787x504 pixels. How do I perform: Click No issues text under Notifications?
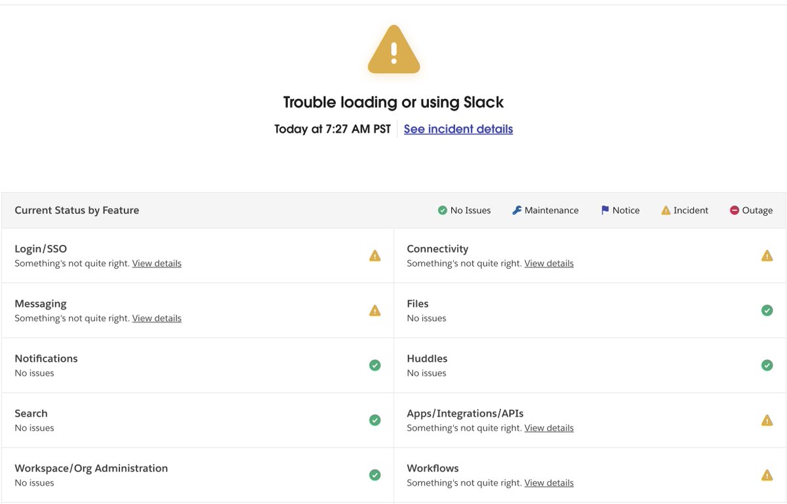[x=34, y=374]
